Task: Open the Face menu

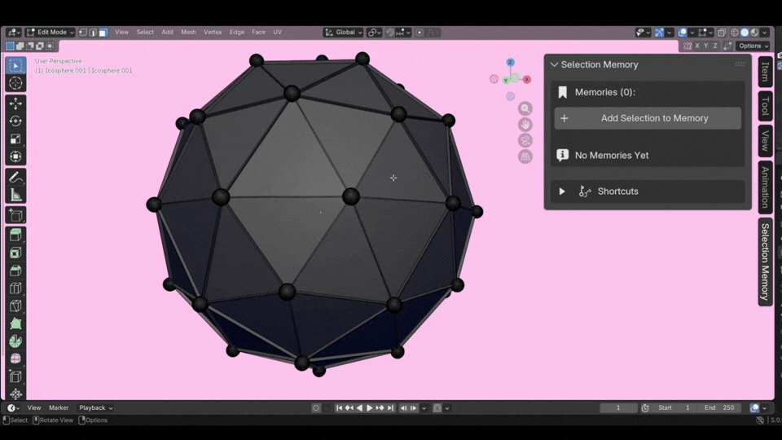Action: (258, 33)
